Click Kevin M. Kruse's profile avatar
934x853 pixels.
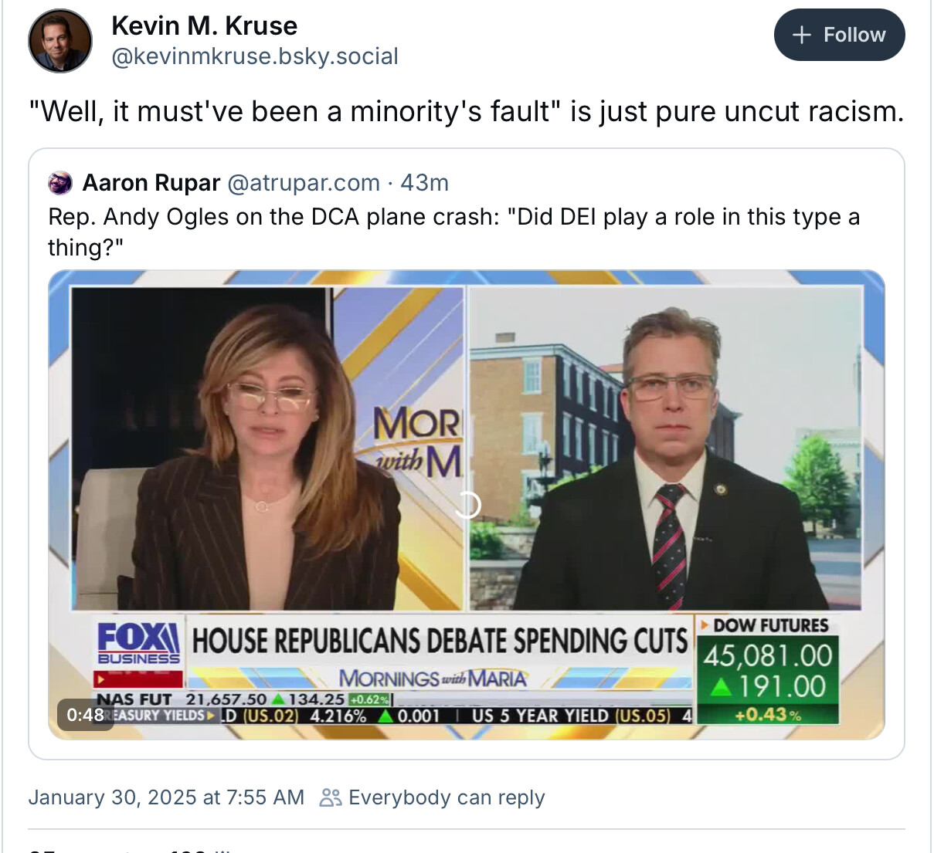[60, 41]
